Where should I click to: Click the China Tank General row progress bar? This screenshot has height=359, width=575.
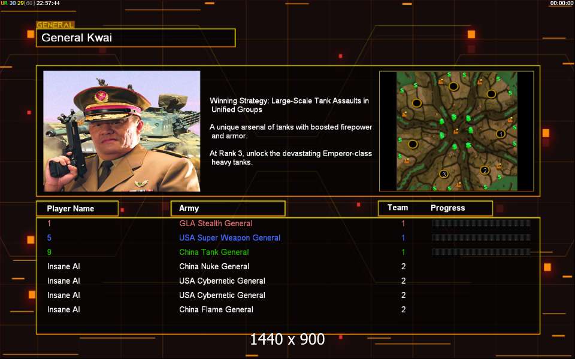pyautogui.click(x=481, y=252)
